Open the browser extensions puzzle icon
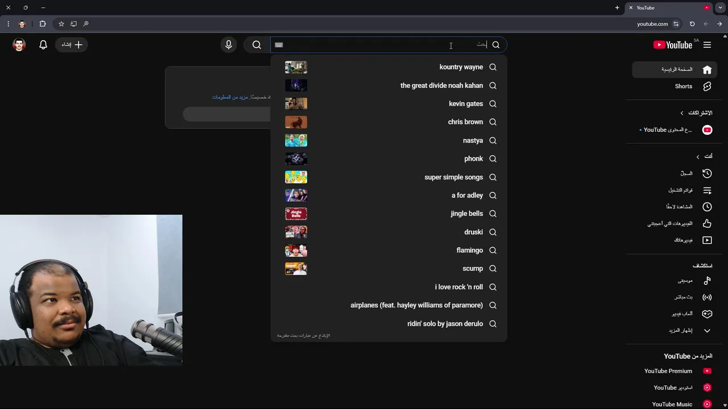 [43, 24]
